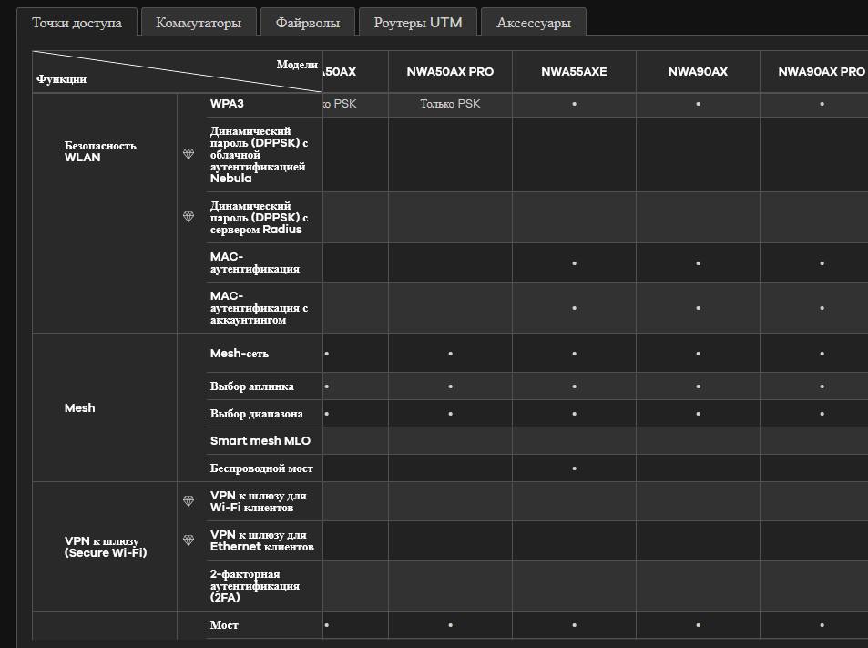Screen dimensions: 868x648
Task: Click the Мост row label
Action: pos(224,624)
